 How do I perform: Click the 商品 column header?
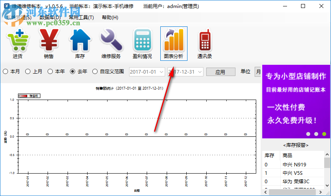pyautogui.click(x=302, y=156)
